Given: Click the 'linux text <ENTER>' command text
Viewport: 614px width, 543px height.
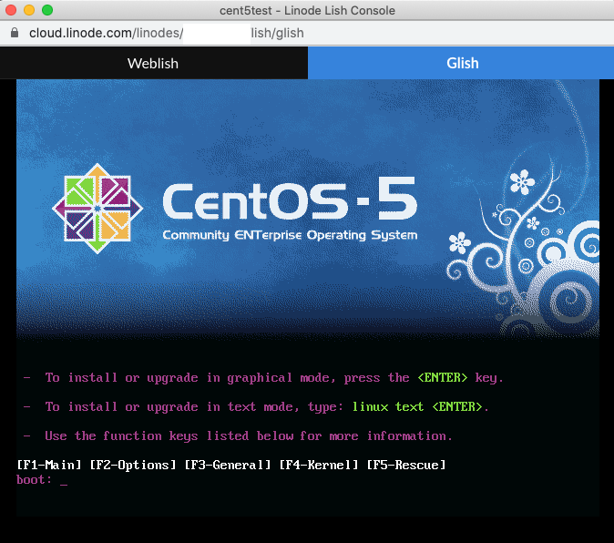Looking at the screenshot, I should (x=417, y=406).
